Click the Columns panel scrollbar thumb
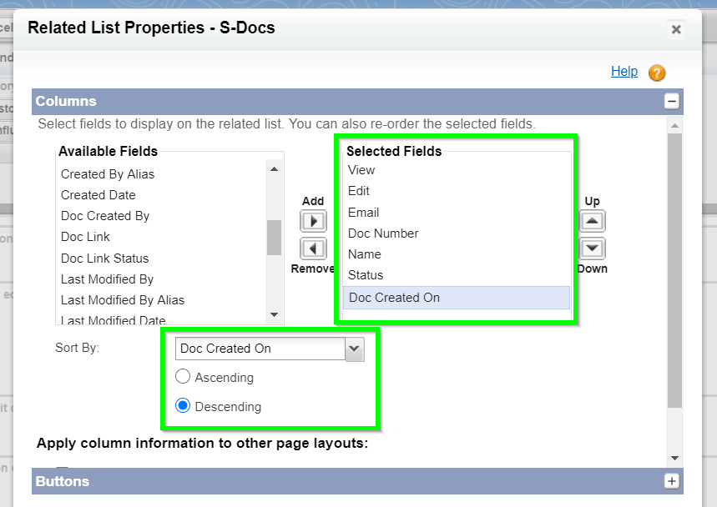717x507 pixels. coord(674,270)
